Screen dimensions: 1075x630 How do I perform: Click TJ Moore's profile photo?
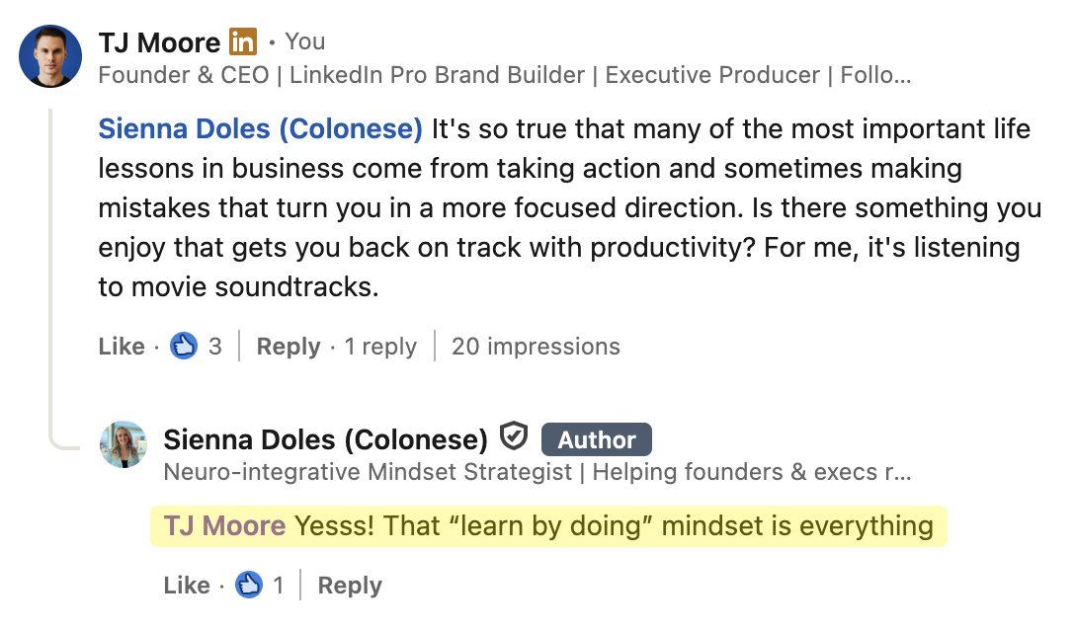pos(50,56)
